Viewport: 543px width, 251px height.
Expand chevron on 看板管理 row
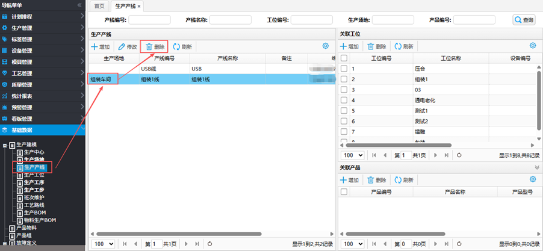click(82, 119)
